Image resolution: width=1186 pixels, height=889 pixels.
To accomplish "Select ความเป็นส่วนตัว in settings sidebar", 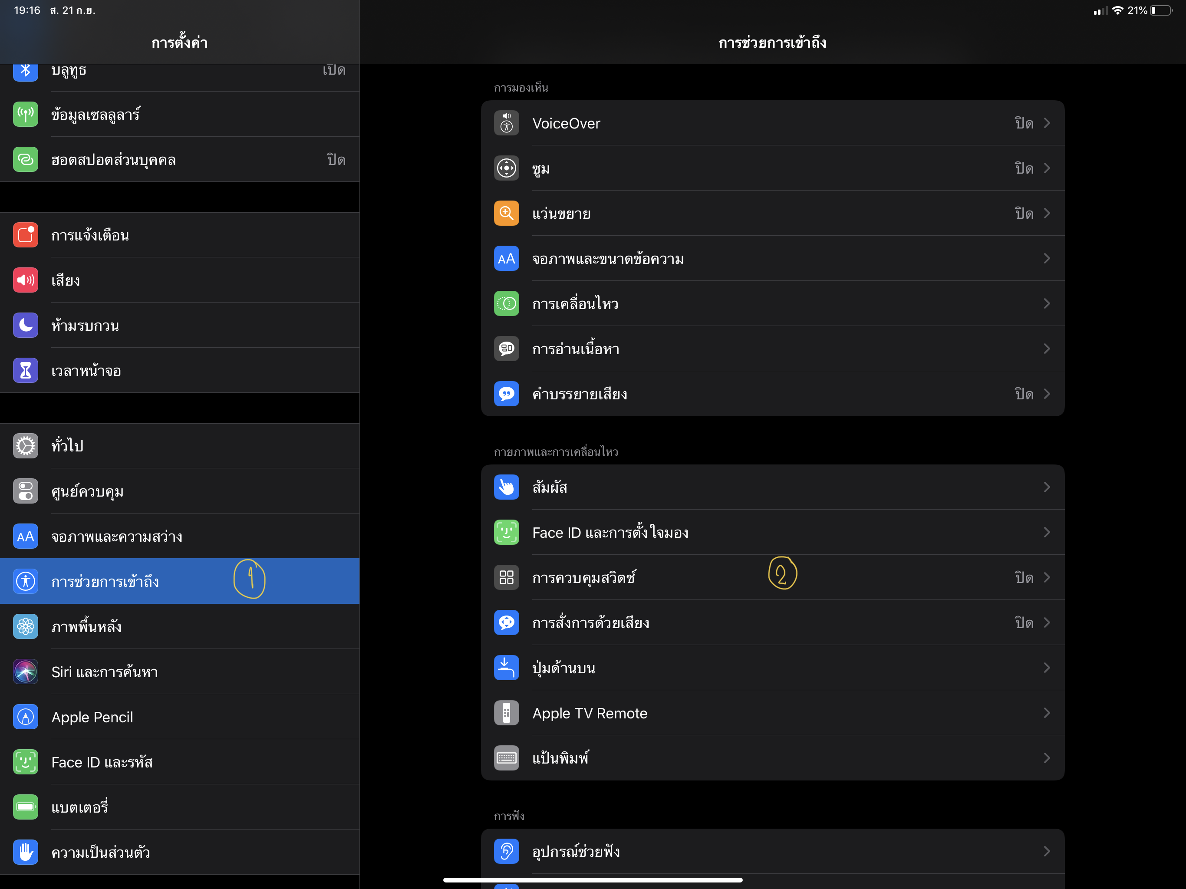I will (x=180, y=852).
